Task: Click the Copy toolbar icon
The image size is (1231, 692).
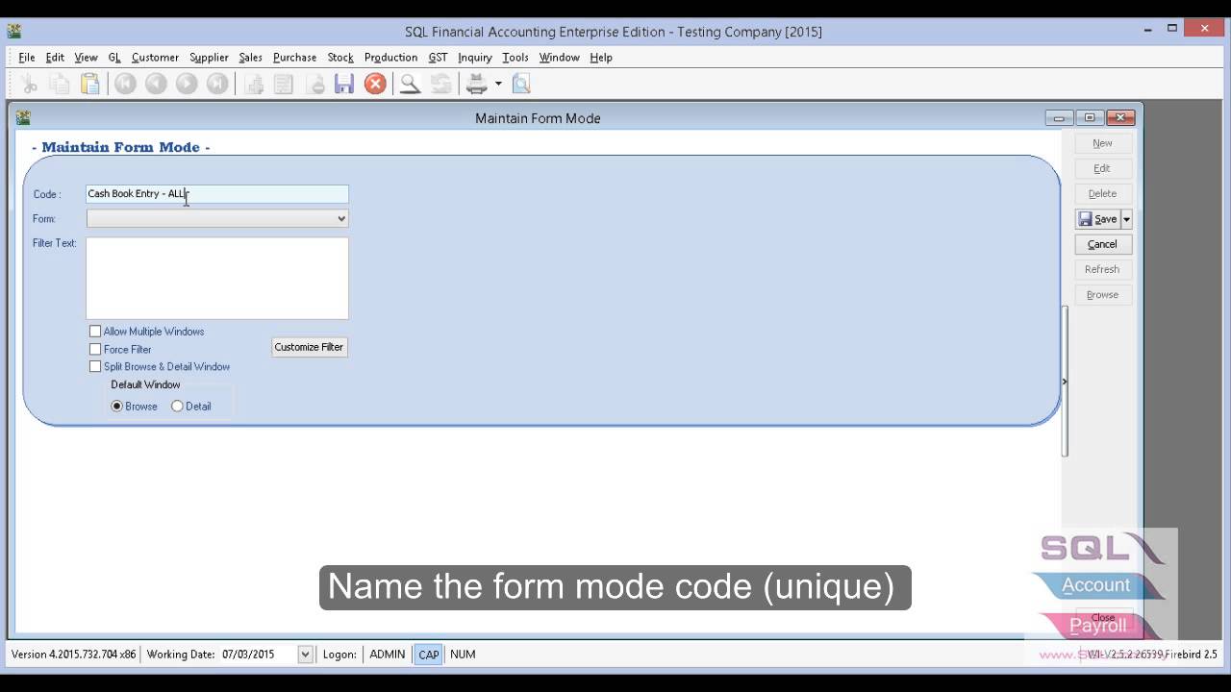Action: (60, 84)
